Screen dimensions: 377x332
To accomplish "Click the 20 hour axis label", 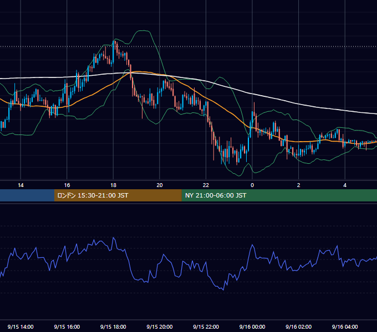I will click(160, 185).
